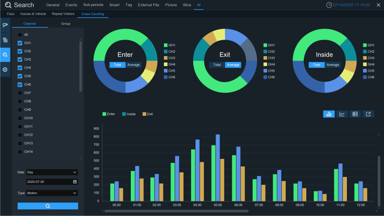Uncheck the CH4 checkbox

(20, 68)
